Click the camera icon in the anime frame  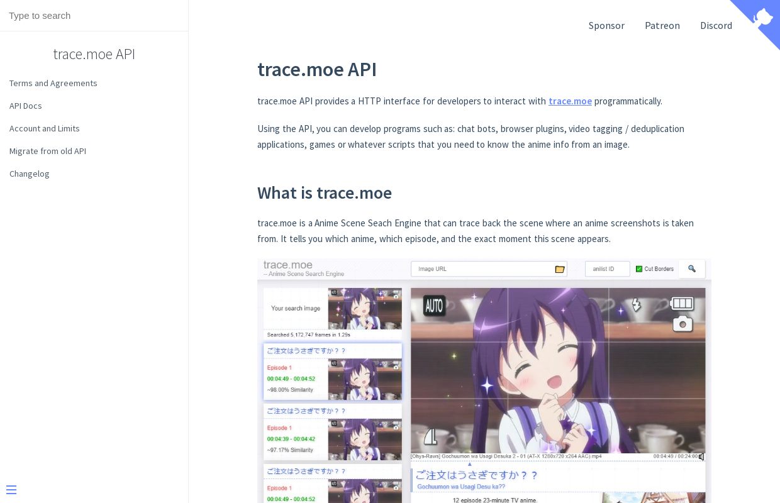[682, 324]
